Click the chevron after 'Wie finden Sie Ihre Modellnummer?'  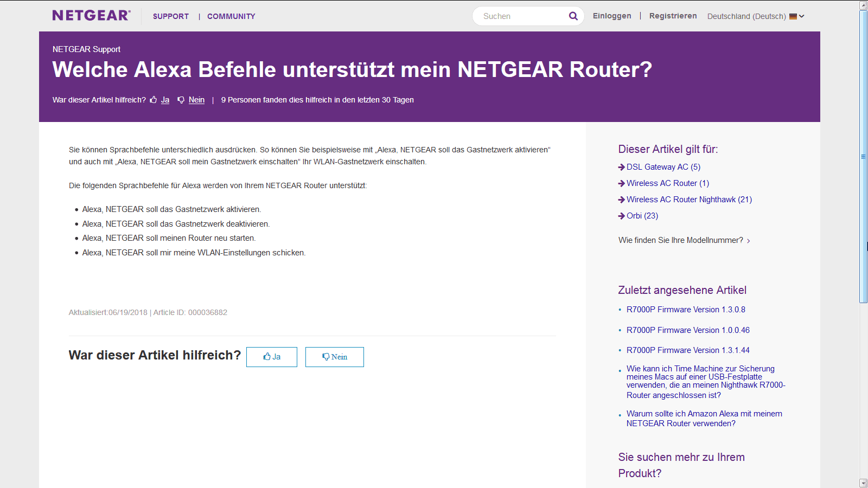point(749,241)
